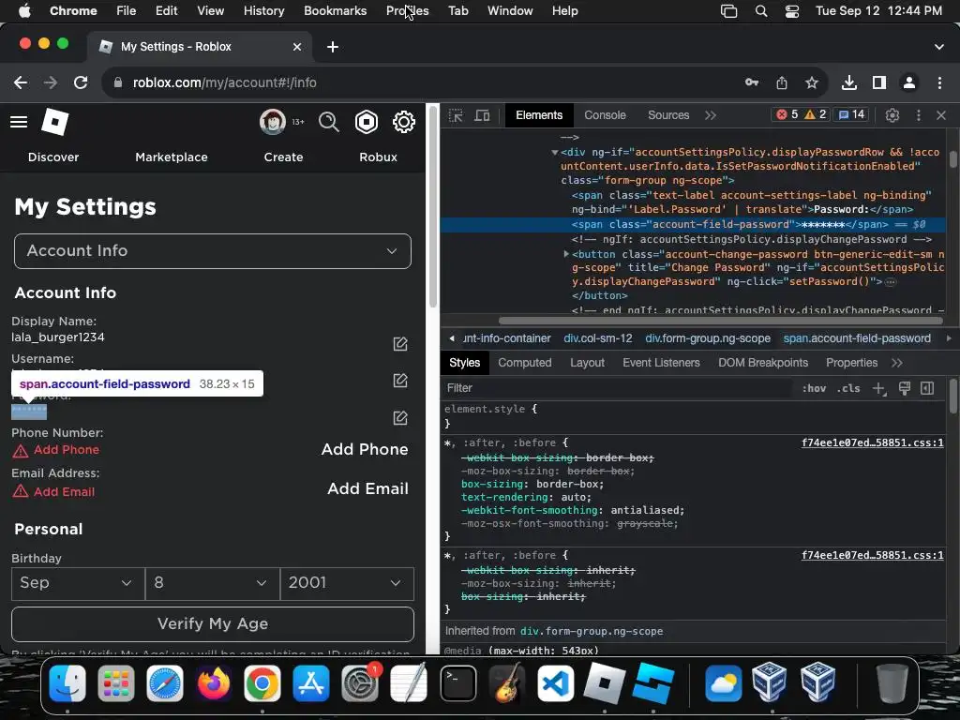This screenshot has width=960, height=720.
Task: Open Chrome three-dot menu
Action: pyautogui.click(x=939, y=82)
